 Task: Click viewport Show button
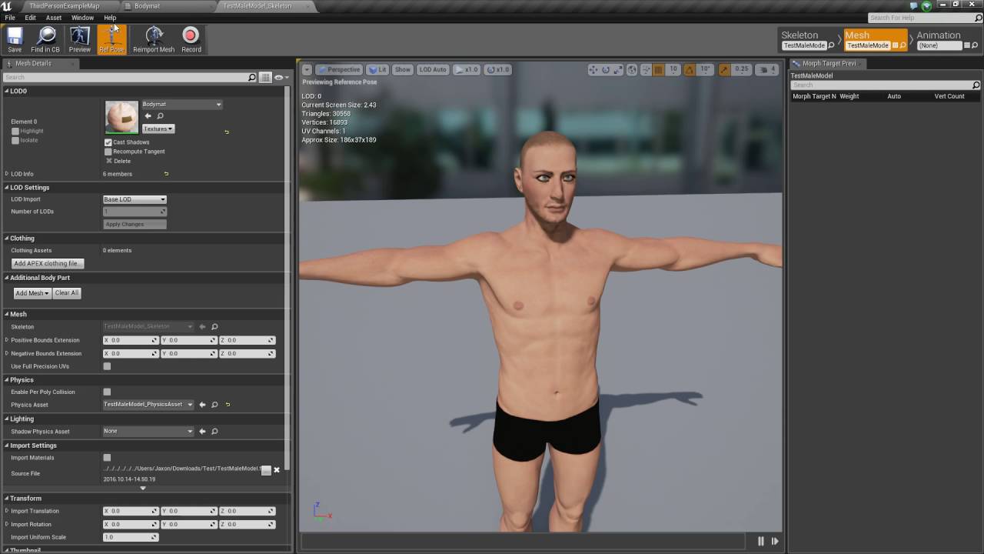(x=402, y=69)
